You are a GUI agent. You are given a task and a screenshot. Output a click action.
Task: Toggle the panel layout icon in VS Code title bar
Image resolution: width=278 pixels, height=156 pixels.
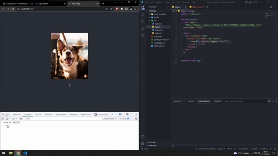coord(250,2)
